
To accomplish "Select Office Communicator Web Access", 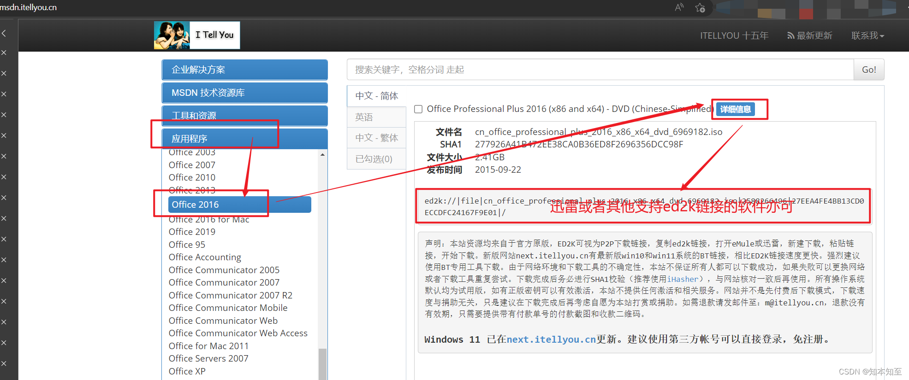I will (238, 333).
